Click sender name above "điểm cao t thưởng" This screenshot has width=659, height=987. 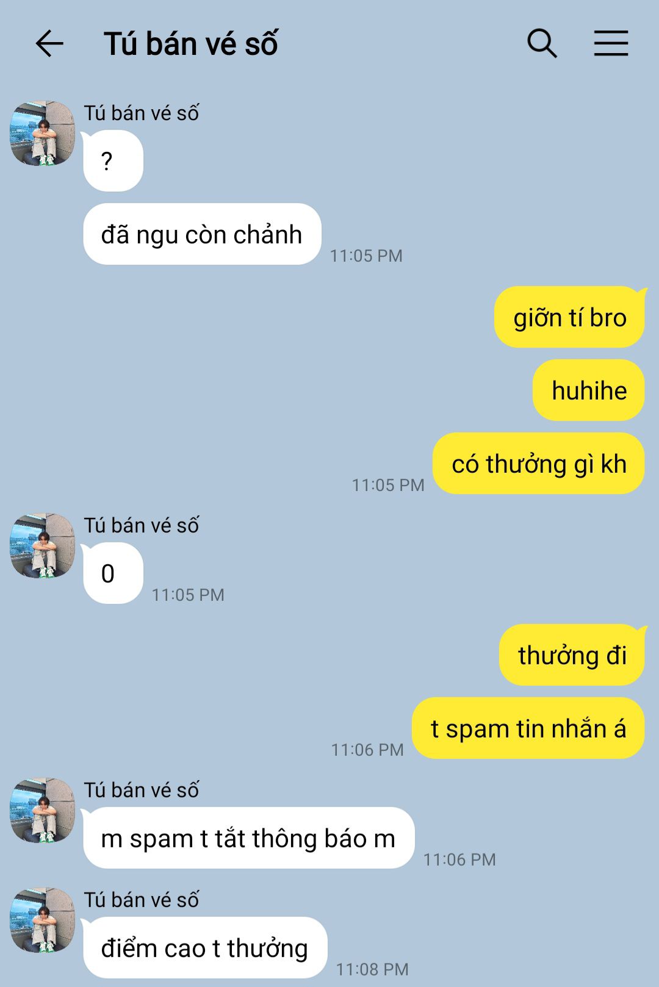coord(142,900)
